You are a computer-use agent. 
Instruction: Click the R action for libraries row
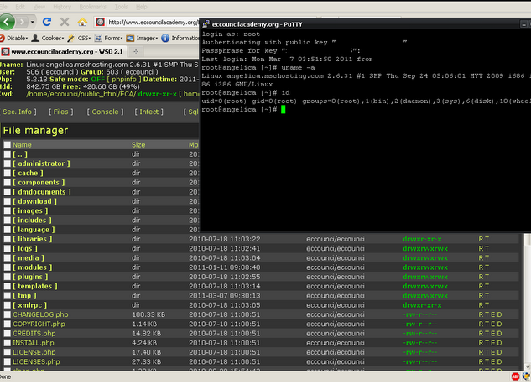[x=481, y=239]
